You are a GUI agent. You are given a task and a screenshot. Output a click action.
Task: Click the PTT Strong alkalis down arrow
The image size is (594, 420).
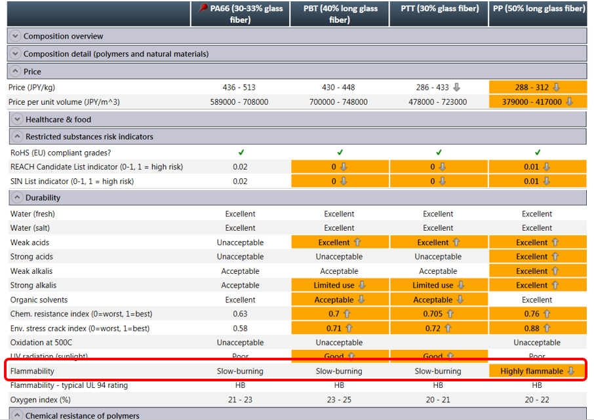461,285
